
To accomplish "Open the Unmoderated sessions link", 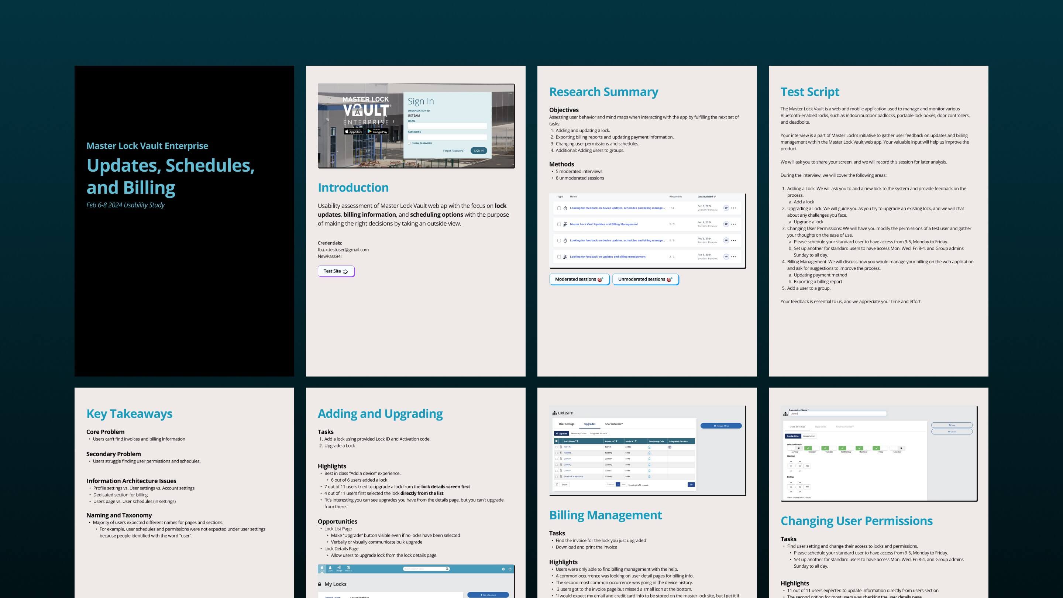I will pos(646,279).
